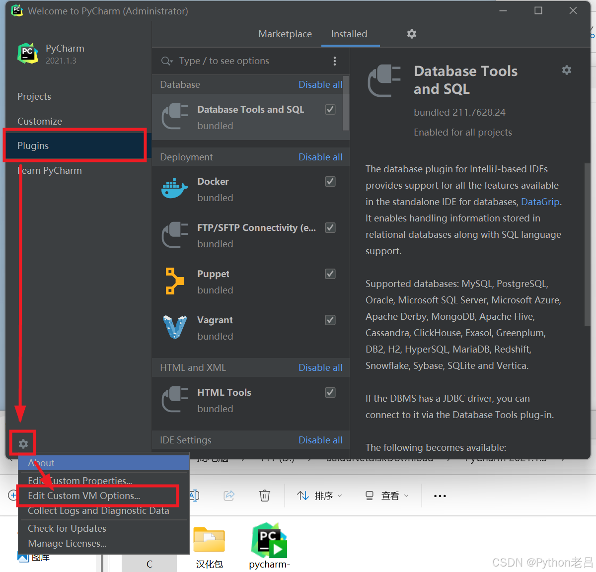Uncheck the Puppet plugin checkbox

tap(330, 274)
